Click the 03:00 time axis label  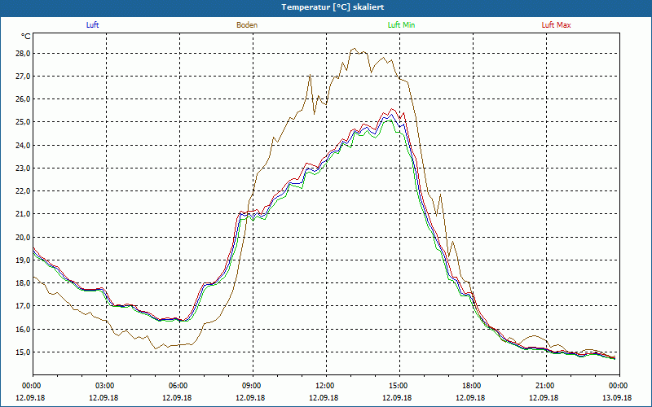[x=106, y=386]
